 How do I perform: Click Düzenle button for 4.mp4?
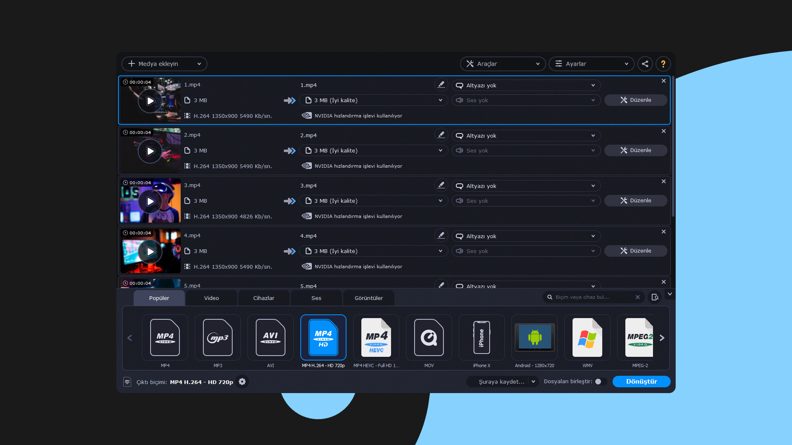(635, 251)
